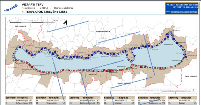The width and height of the screenshot is (201, 105).
Task: Click the Balaton logo in the header
Action: 12,8
